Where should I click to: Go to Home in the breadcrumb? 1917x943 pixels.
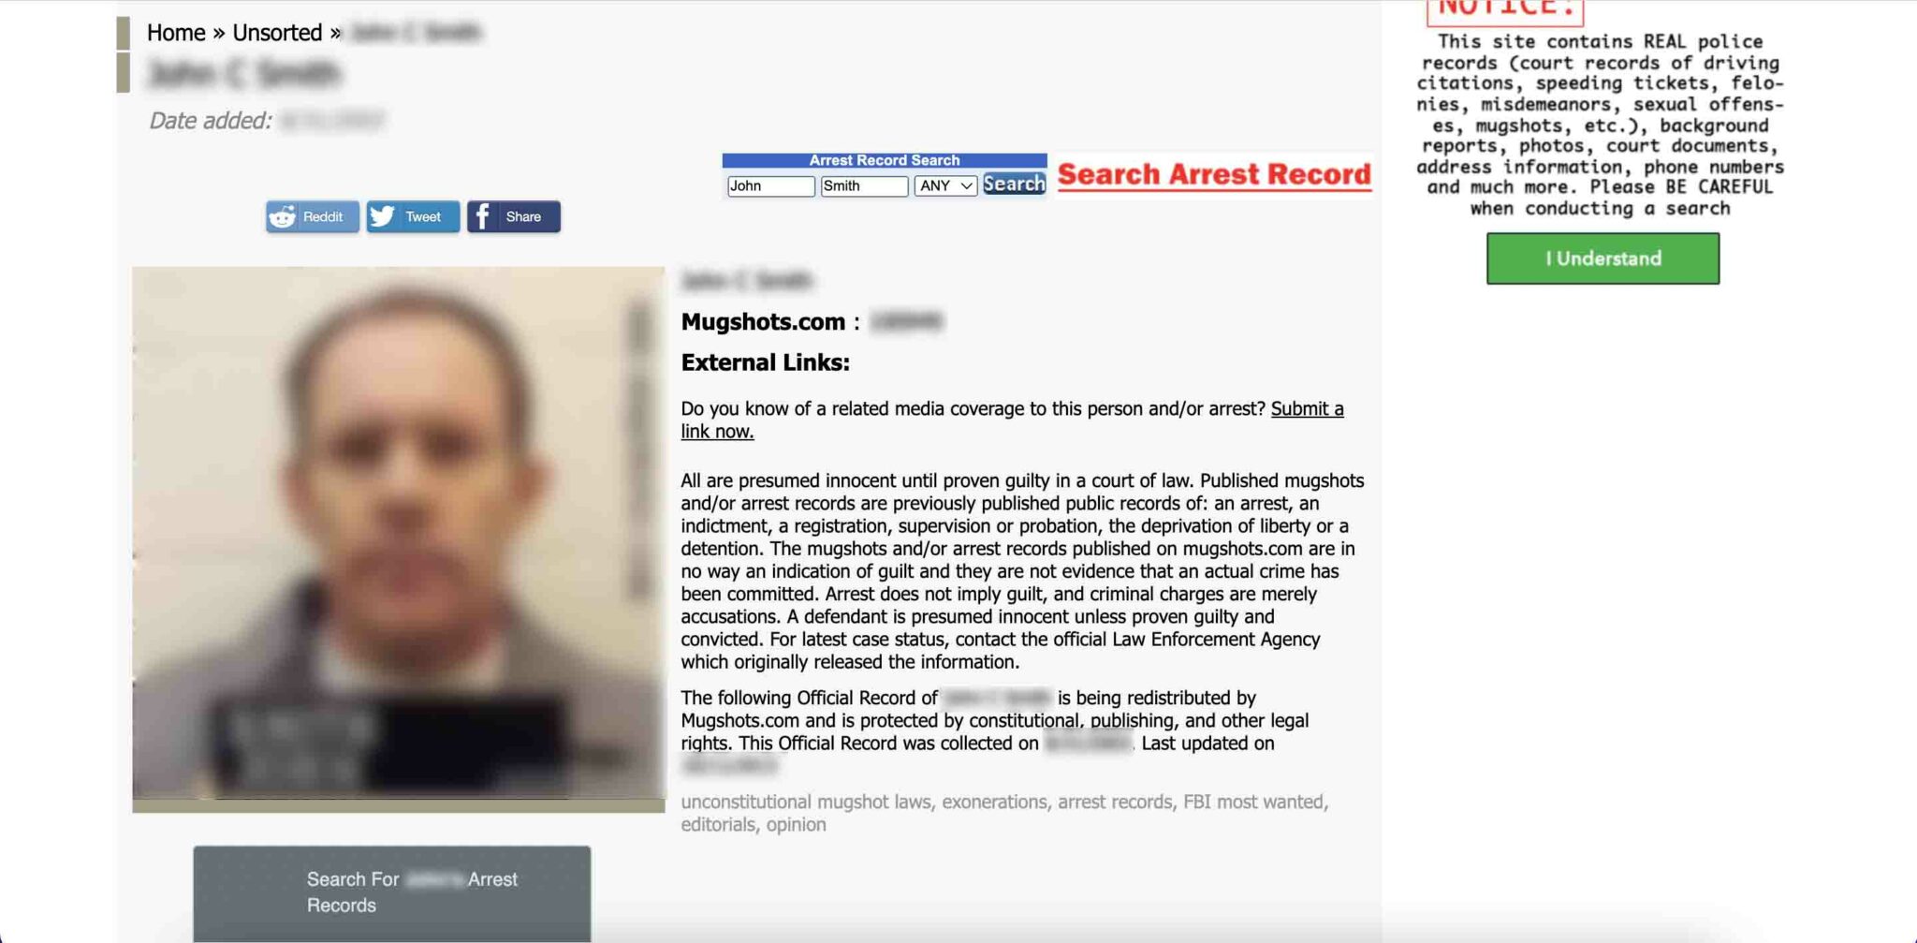click(176, 32)
